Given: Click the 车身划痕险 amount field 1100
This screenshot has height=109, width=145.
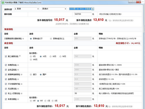Looking at the screenshot, I should (x=83, y=99).
